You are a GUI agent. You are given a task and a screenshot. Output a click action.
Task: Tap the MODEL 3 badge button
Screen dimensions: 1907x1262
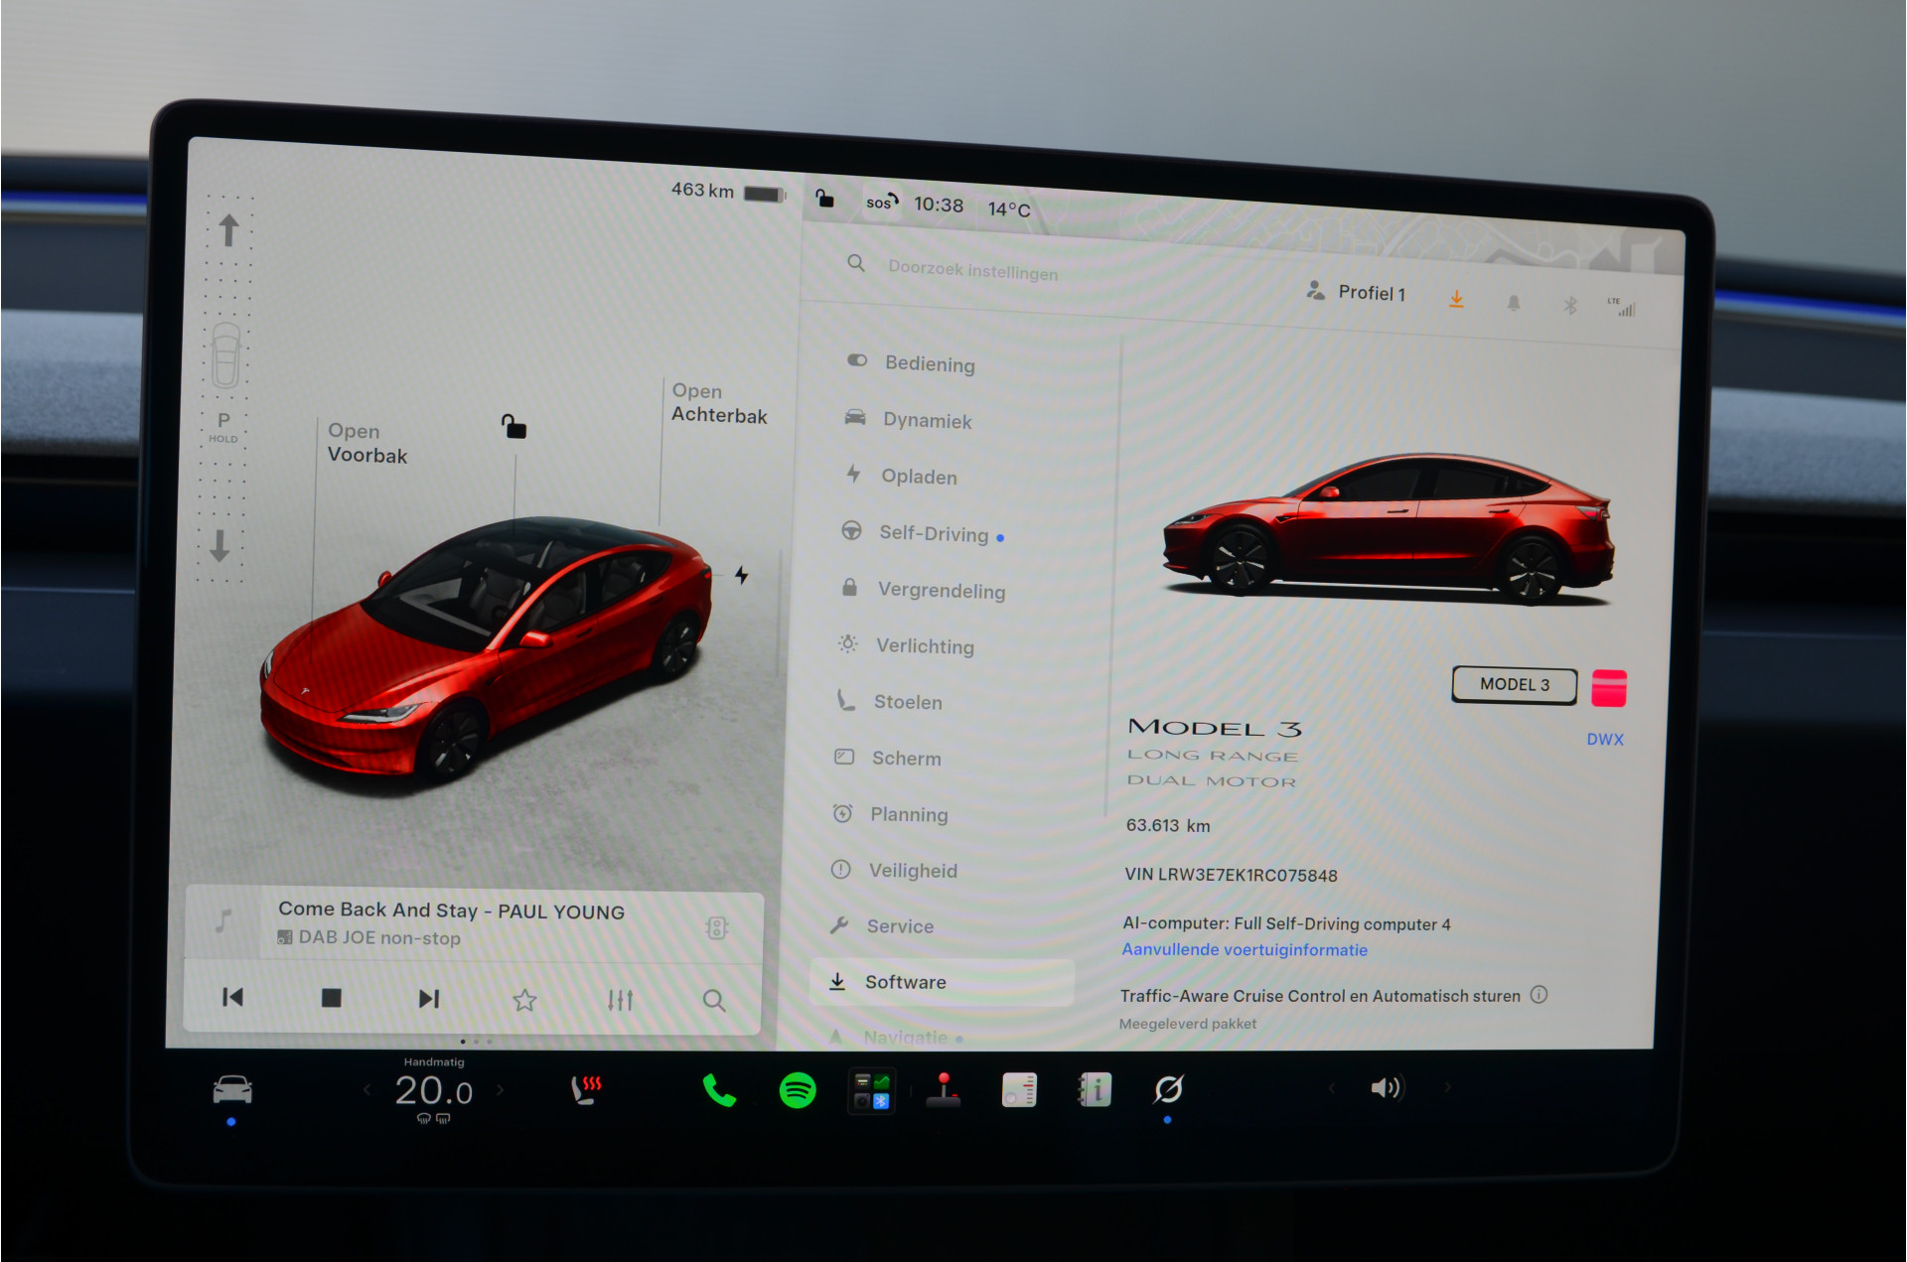(x=1515, y=684)
